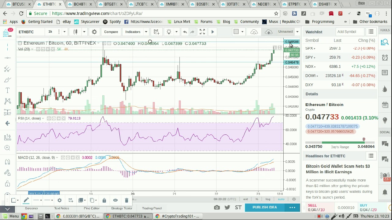Open the three-dots menu beside Publish Idea
392x220 pixels.
[x=292, y=207]
